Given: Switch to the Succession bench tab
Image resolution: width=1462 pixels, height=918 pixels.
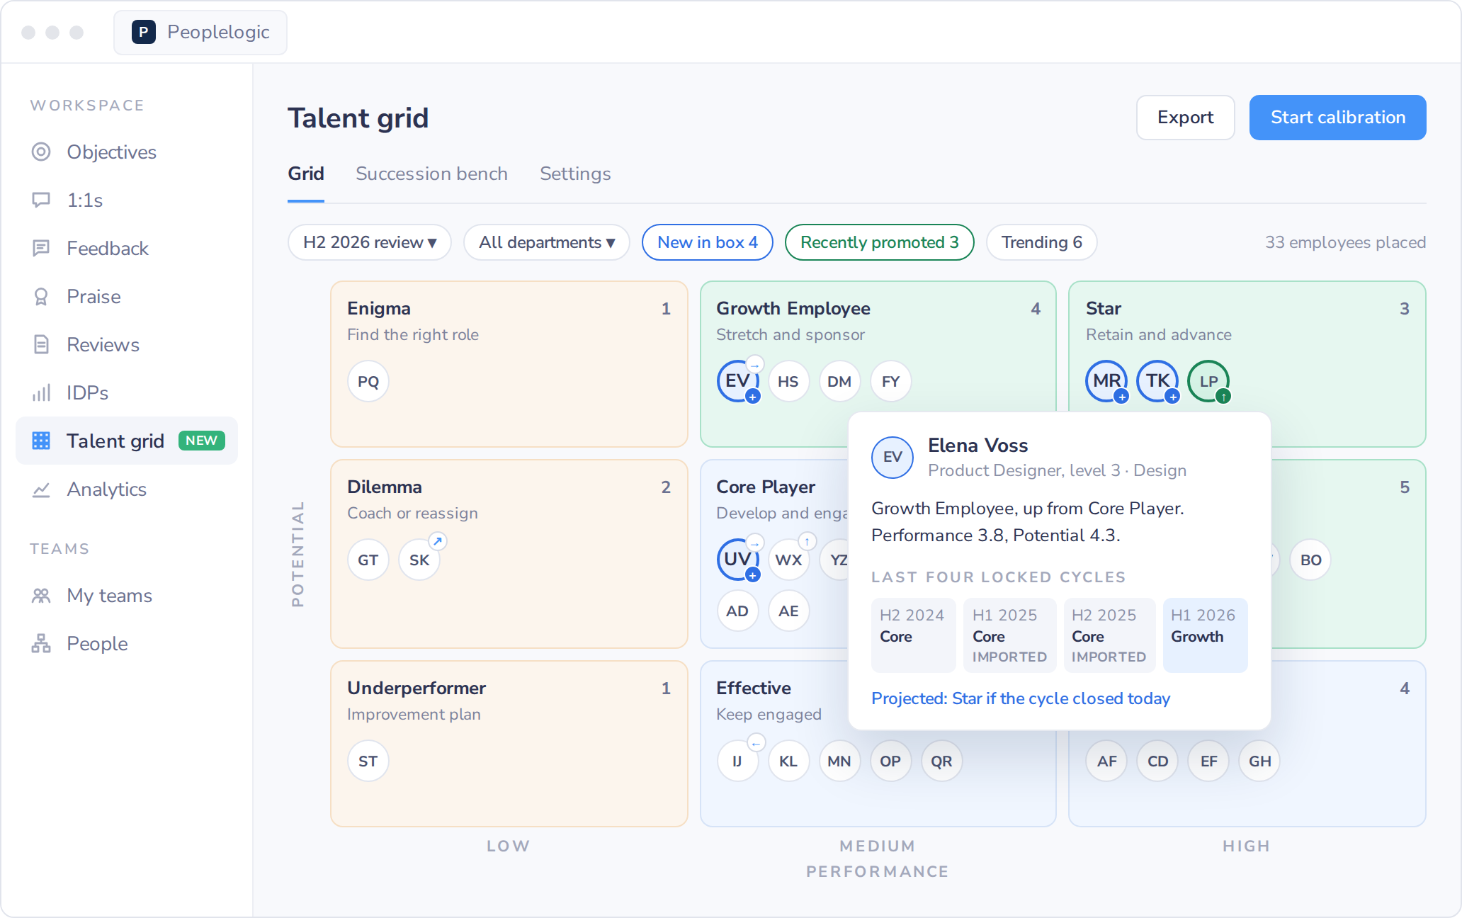Looking at the screenshot, I should [431, 174].
